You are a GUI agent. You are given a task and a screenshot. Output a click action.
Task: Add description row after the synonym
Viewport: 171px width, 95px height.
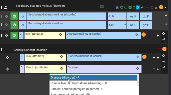[166, 24]
